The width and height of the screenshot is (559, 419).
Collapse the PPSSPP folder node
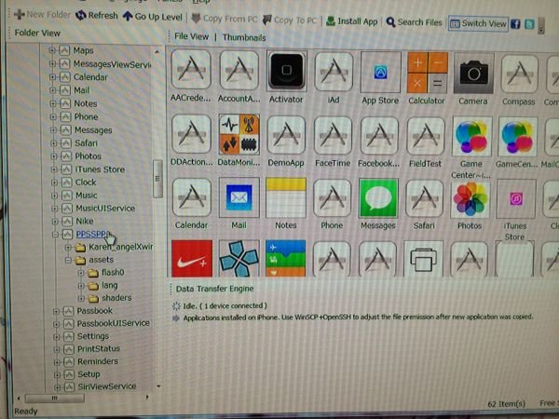point(54,236)
